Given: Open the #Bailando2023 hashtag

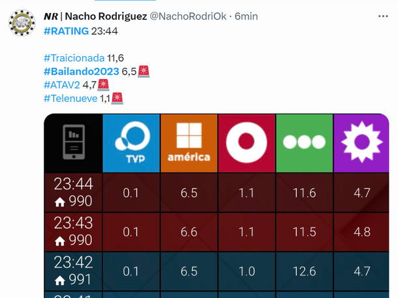Looking at the screenshot, I should (x=82, y=71).
